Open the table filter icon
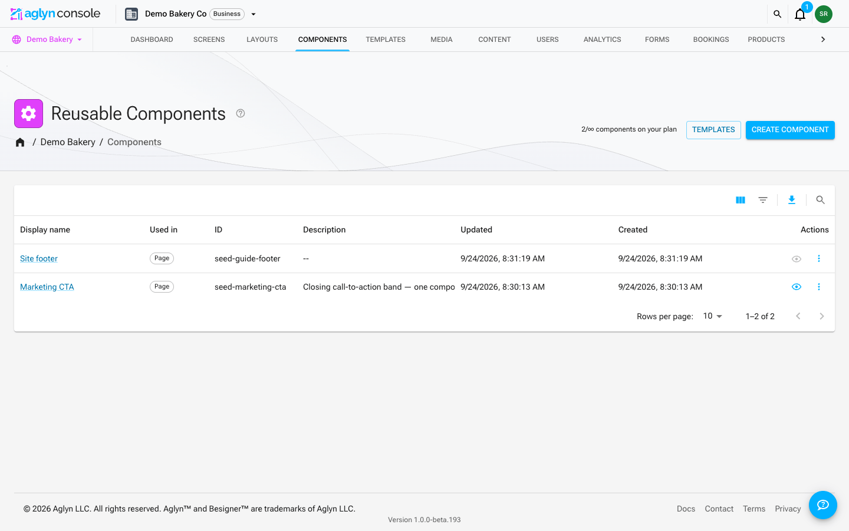 pyautogui.click(x=763, y=200)
